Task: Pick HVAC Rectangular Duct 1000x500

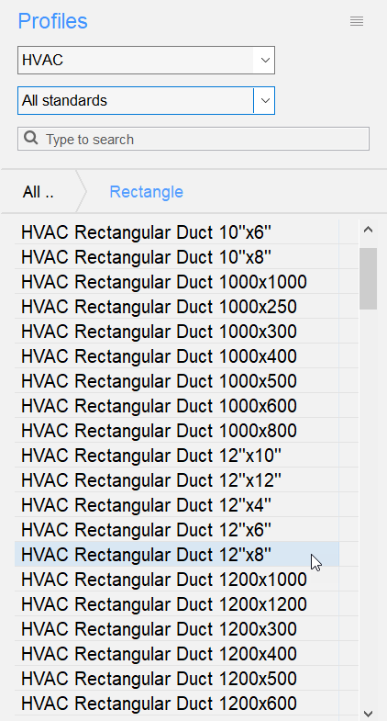Action: [177, 381]
